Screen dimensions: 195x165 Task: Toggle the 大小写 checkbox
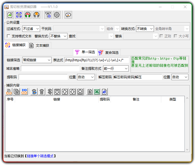pyautogui.click(x=176, y=36)
